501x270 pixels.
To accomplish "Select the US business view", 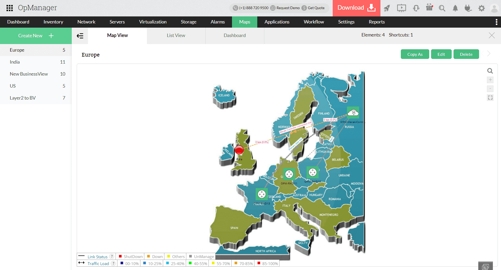I will pyautogui.click(x=36, y=86).
